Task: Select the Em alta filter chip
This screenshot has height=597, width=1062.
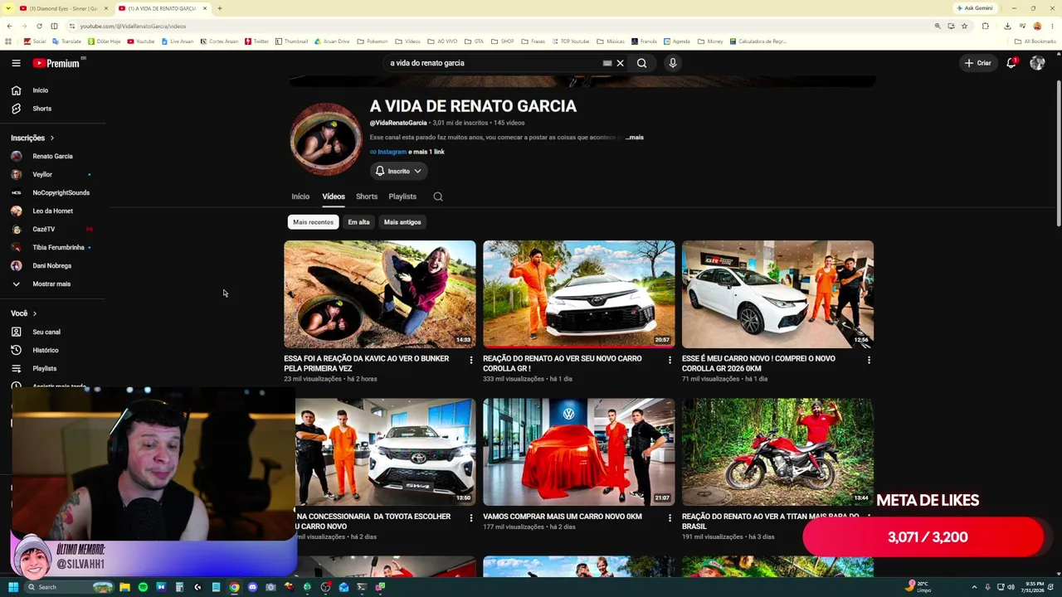Action: click(x=358, y=222)
